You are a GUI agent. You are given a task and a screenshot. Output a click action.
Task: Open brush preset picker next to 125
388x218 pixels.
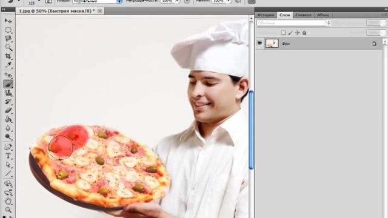[39, 1]
